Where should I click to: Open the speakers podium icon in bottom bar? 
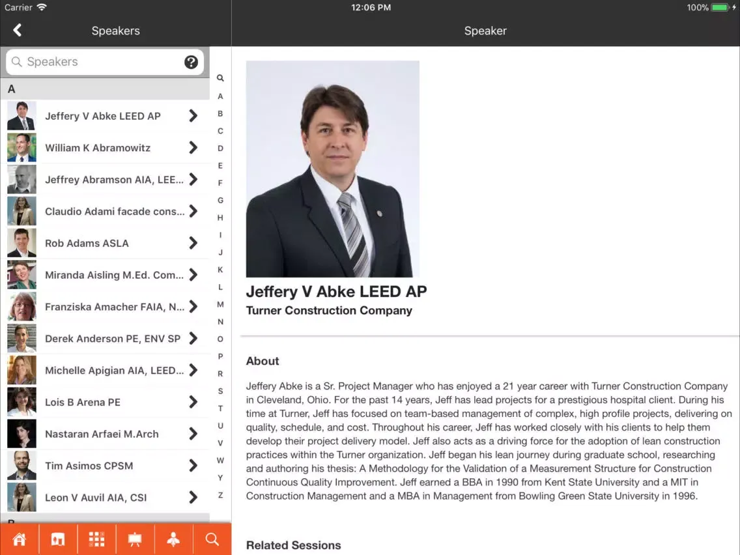(174, 539)
